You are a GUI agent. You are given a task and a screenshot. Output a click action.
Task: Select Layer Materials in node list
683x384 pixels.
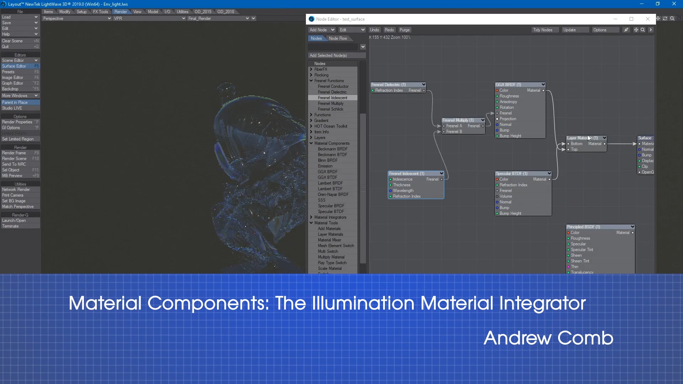330,234
